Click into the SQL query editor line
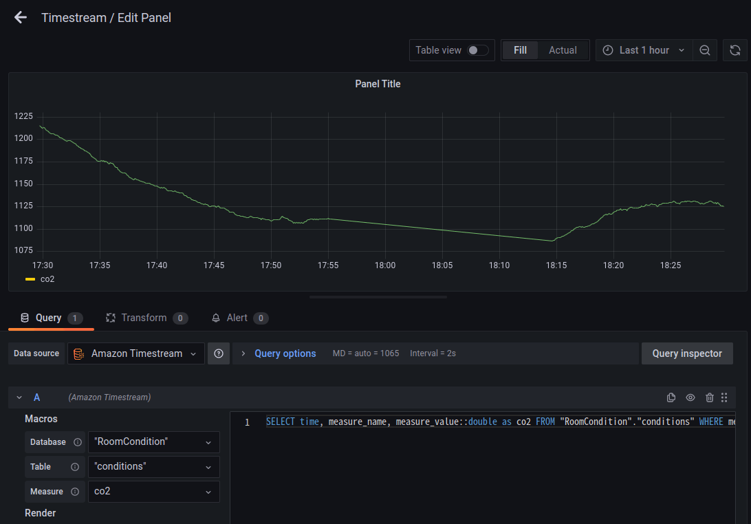The height and width of the screenshot is (524, 751). (x=500, y=422)
